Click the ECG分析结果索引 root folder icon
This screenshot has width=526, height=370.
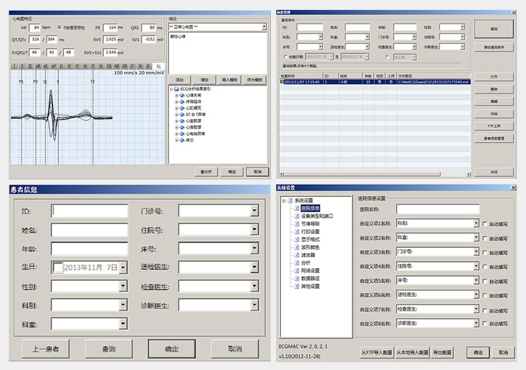point(176,89)
